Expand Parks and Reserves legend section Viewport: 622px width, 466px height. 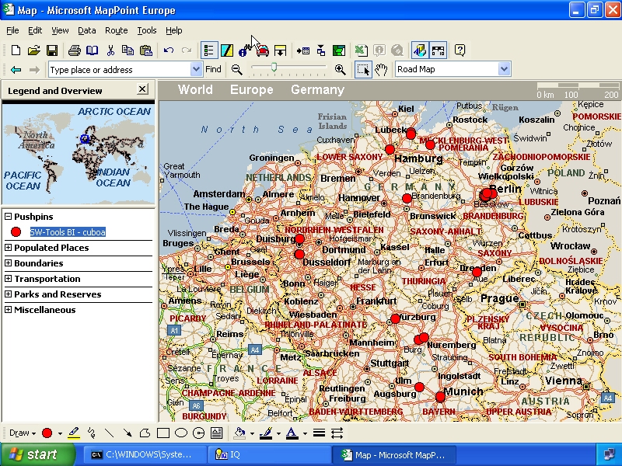pyautogui.click(x=8, y=294)
